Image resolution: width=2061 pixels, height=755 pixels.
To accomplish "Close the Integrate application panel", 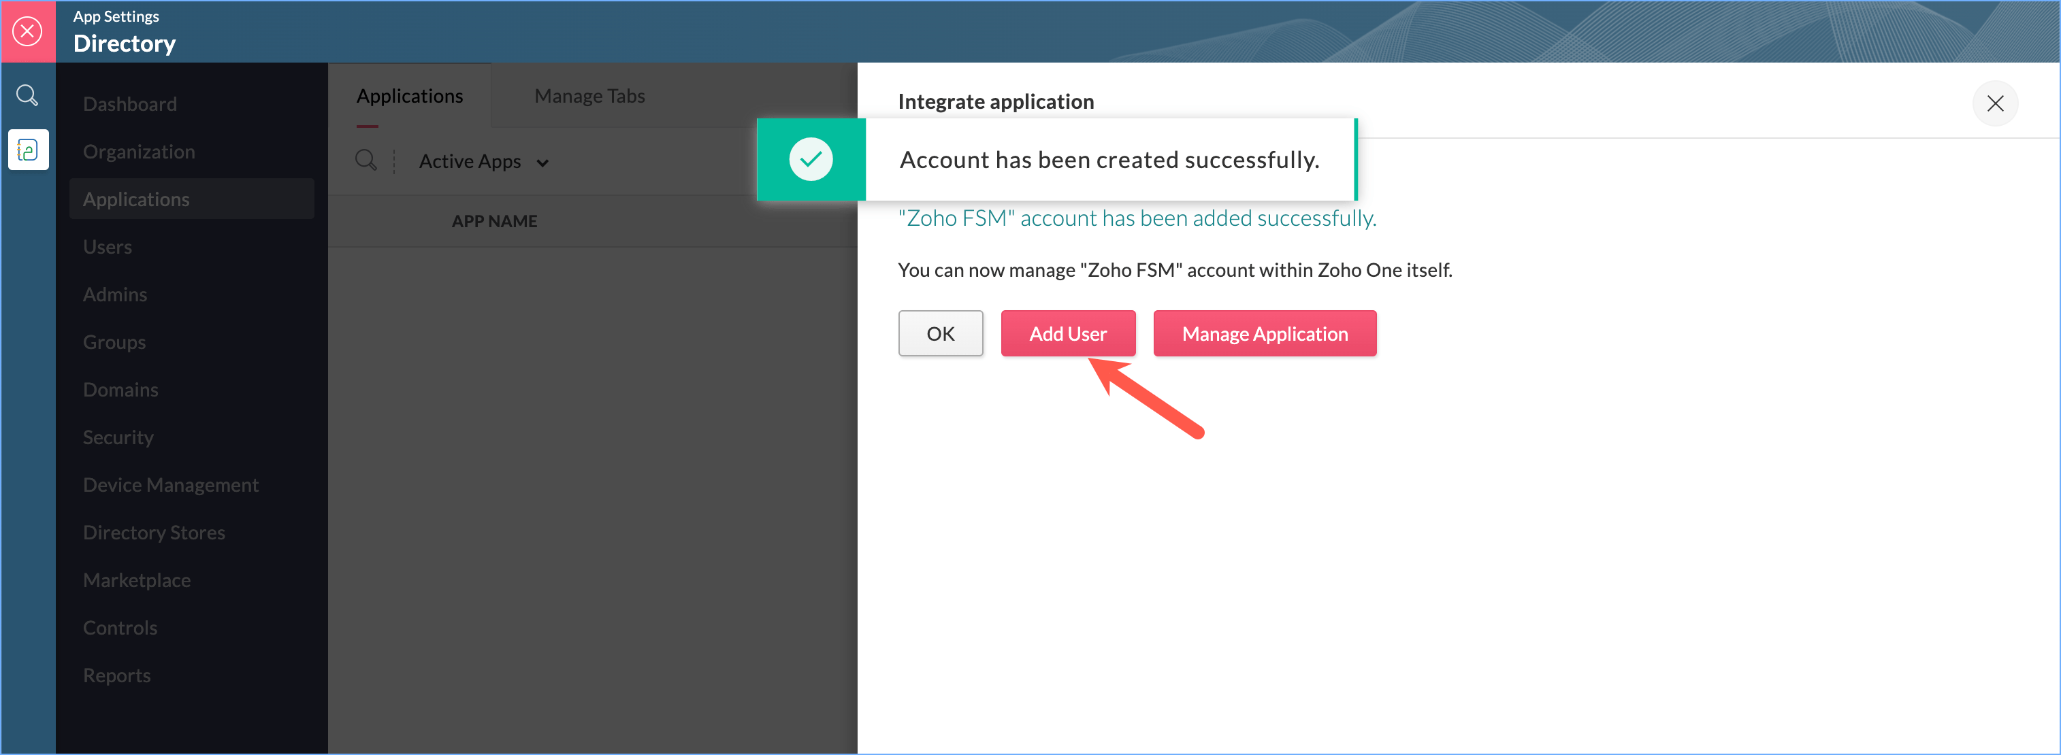I will [x=1994, y=103].
